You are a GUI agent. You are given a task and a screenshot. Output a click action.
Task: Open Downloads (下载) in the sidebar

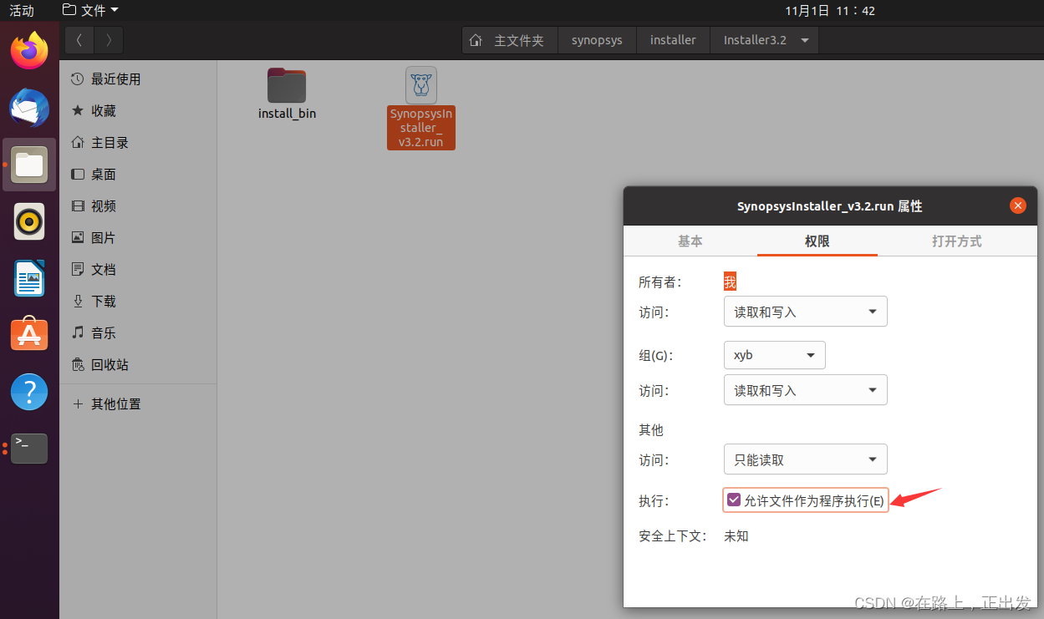[138, 302]
